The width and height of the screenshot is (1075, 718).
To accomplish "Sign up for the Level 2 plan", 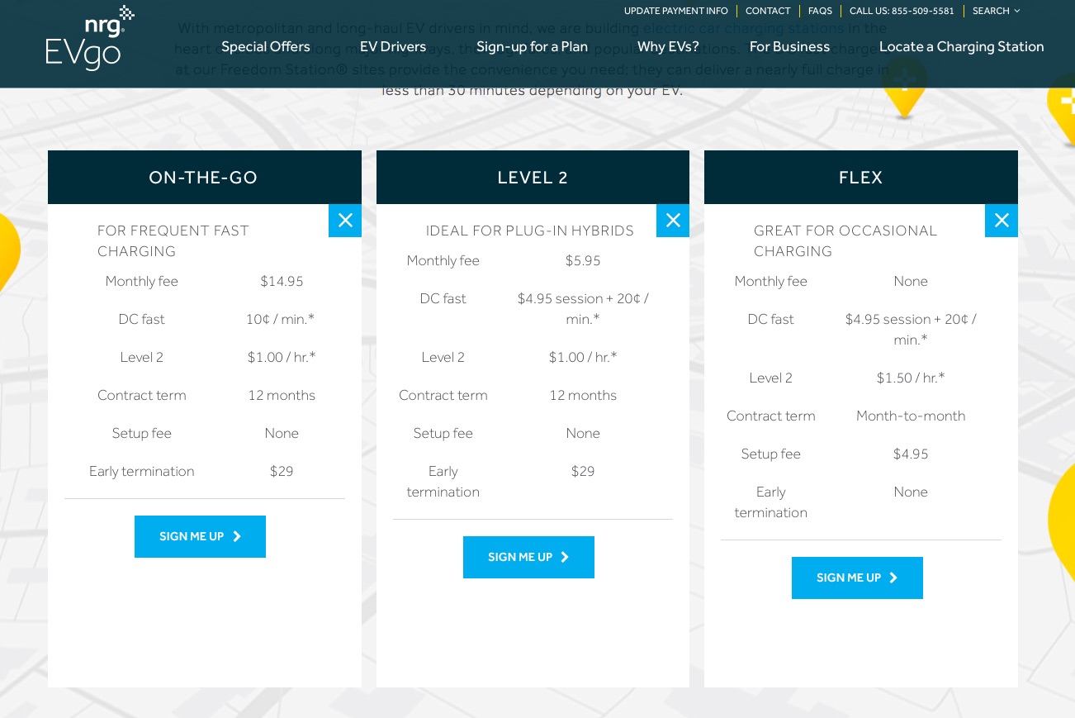I will 528,558.
